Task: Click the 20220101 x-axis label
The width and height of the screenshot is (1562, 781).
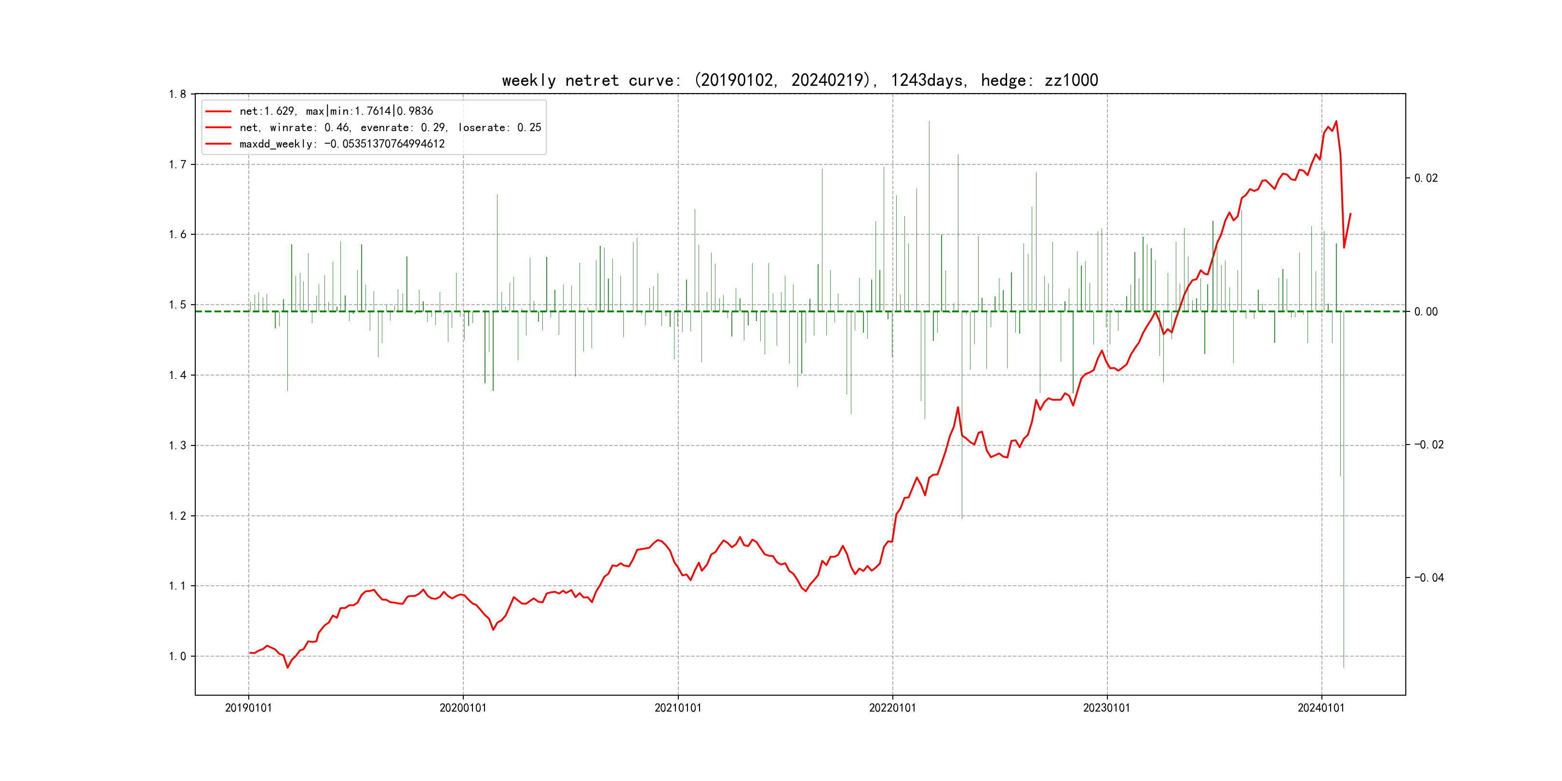Action: tap(892, 708)
